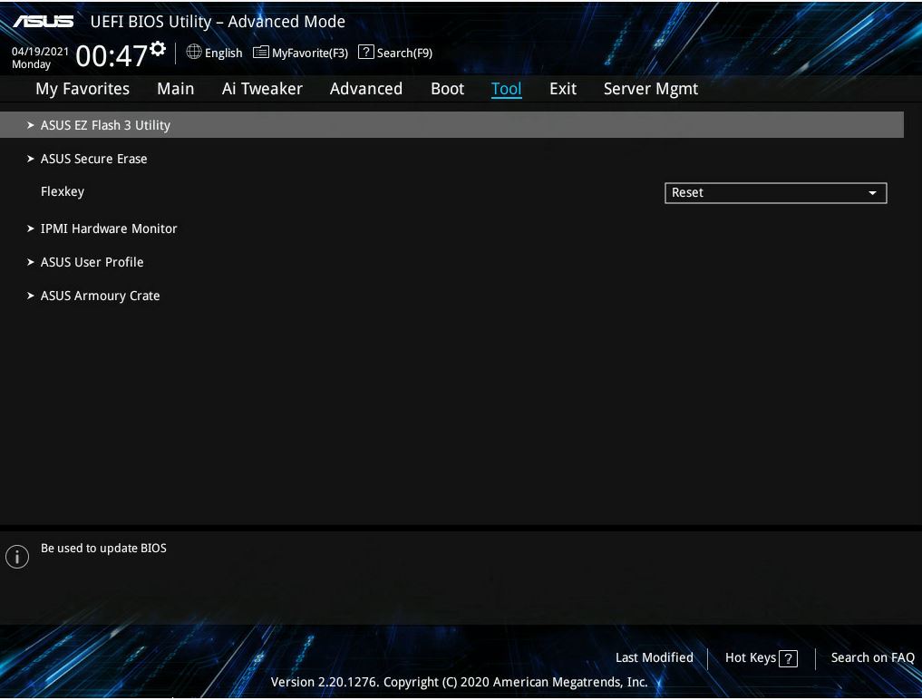Click the info circle icon
Image resolution: width=922 pixels, height=700 pixels.
point(17,556)
